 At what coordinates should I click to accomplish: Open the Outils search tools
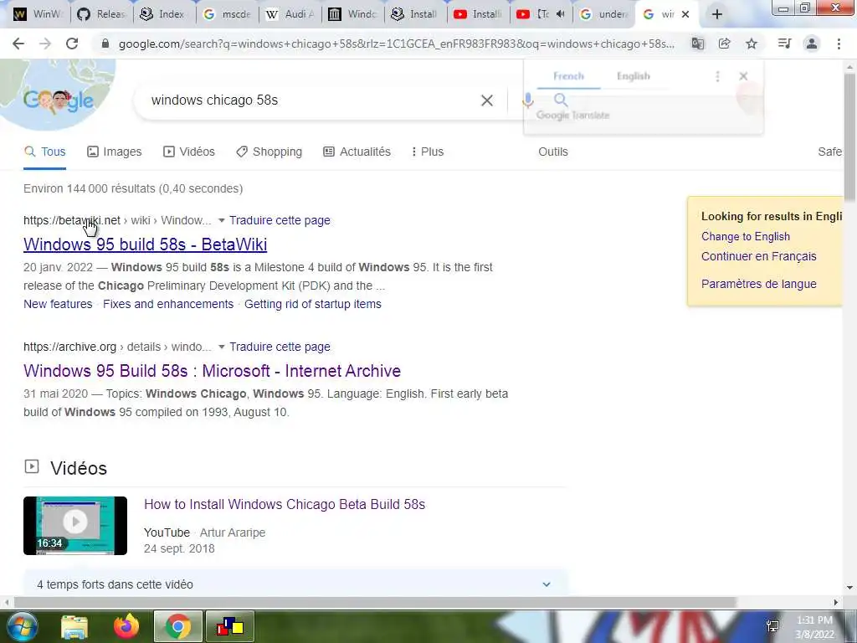[553, 152]
